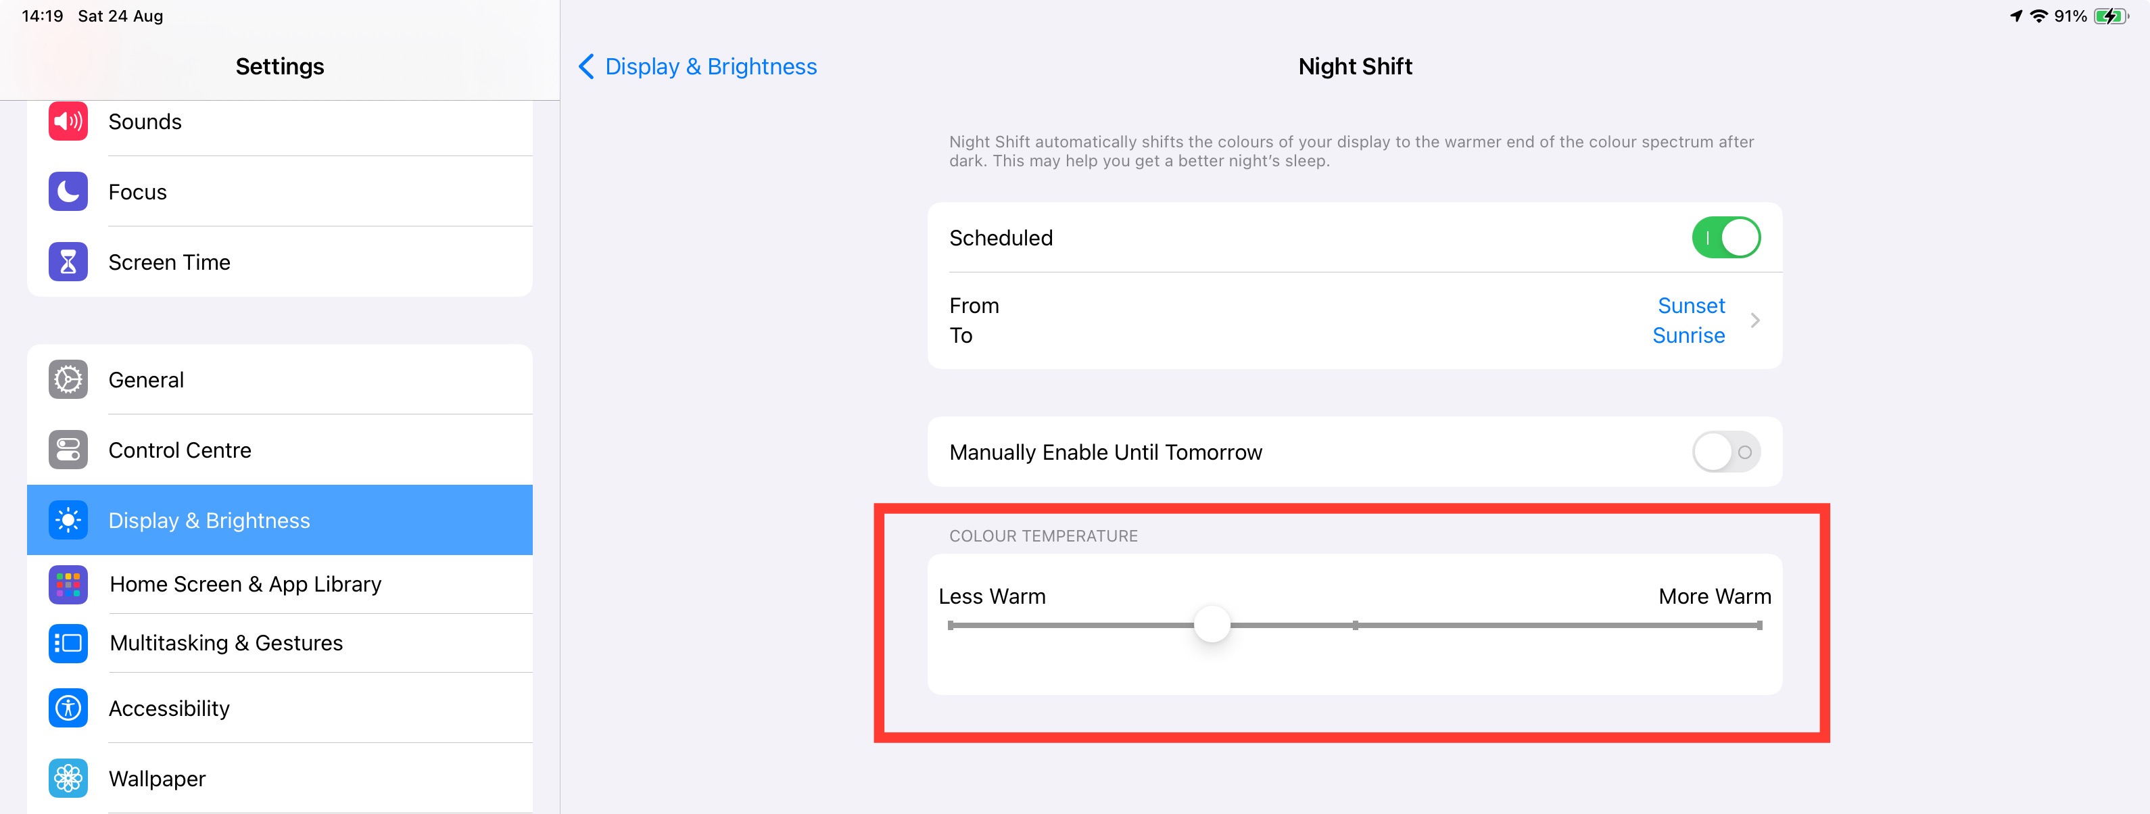
Task: Tap the Sounds speaker icon
Action: (x=68, y=122)
